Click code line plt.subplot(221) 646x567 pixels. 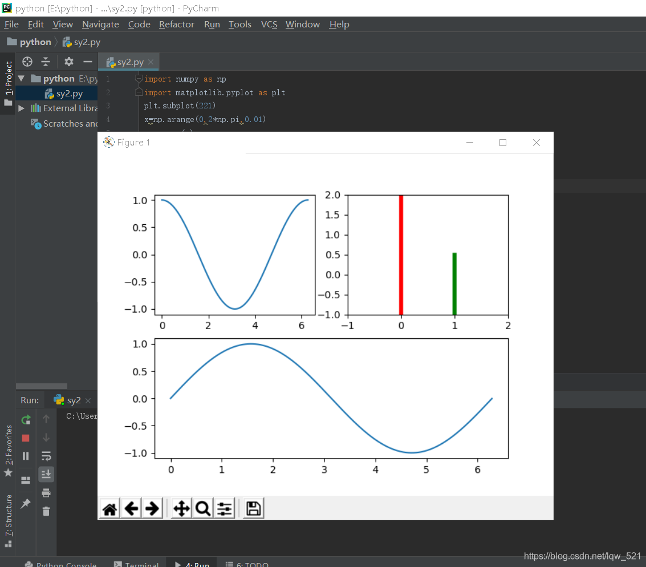[x=180, y=106]
